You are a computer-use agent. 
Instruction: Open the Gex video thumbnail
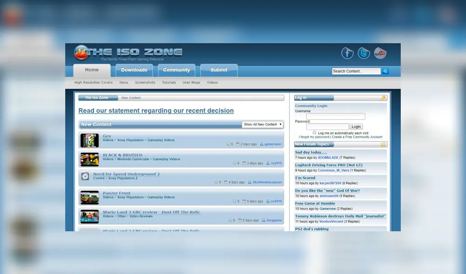(89, 140)
